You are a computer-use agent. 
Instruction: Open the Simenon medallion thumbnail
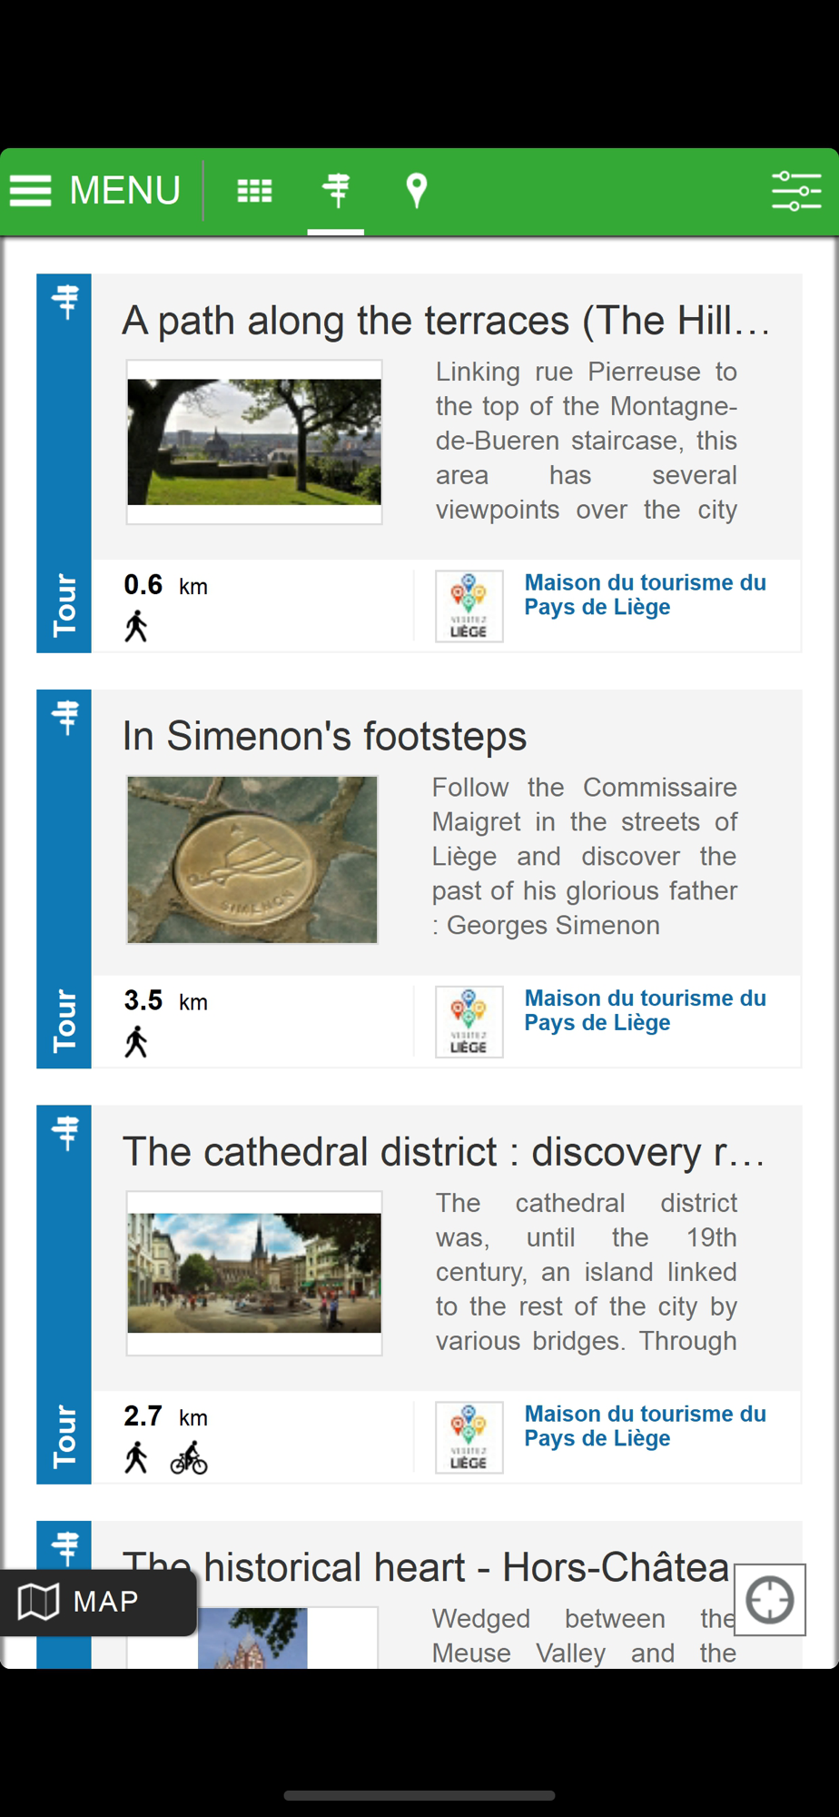click(x=252, y=859)
